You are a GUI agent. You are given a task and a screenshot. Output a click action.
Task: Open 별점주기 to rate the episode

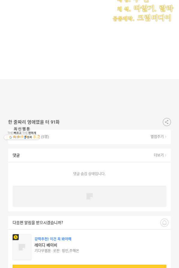tap(157, 137)
